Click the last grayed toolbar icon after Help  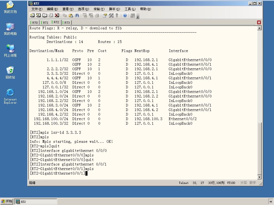pos(133,15)
